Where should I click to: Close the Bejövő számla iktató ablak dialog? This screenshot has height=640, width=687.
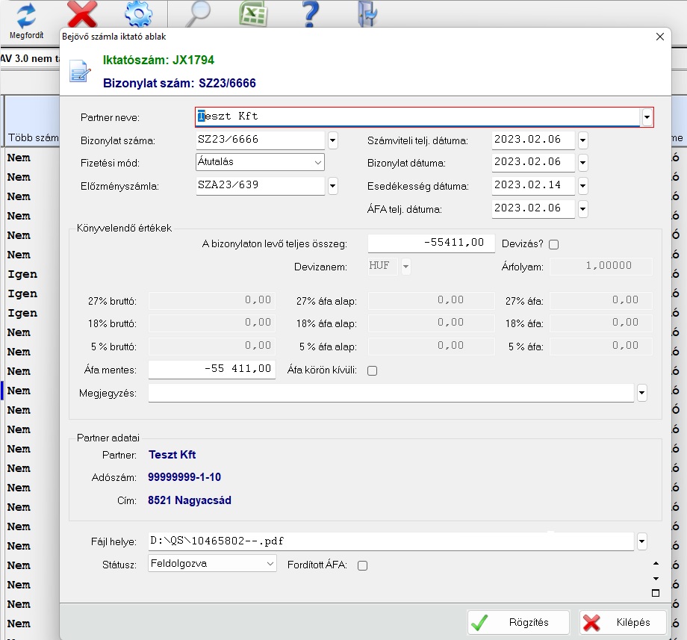[x=659, y=36]
